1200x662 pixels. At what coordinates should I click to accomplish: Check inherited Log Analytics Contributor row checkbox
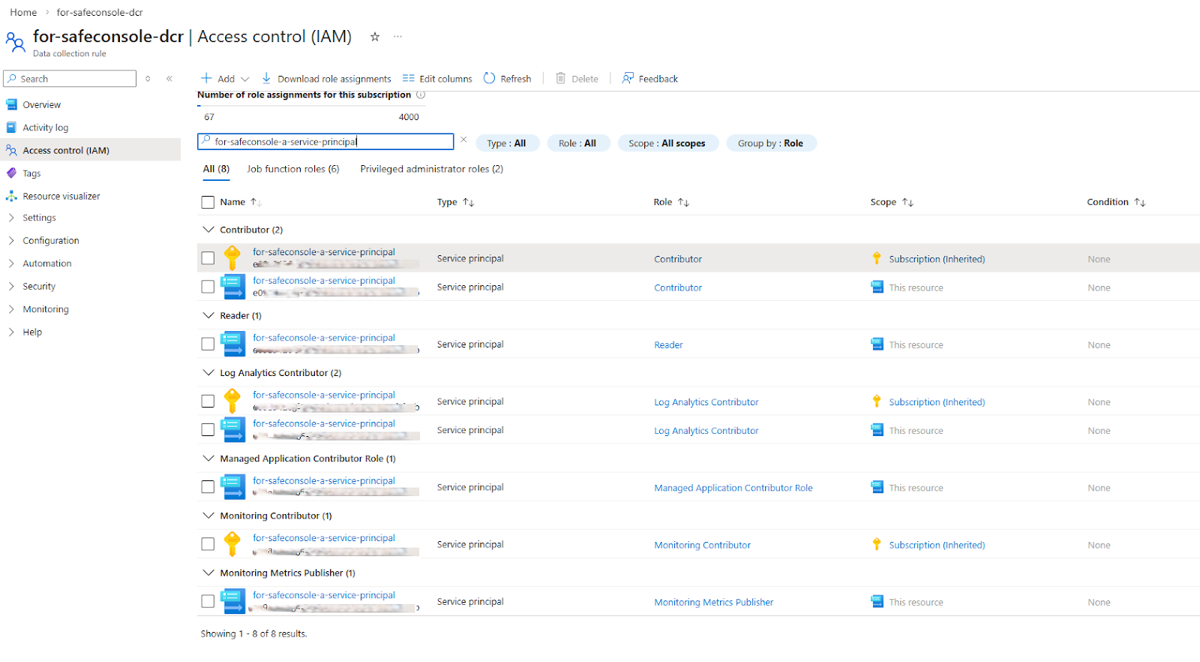pos(208,401)
